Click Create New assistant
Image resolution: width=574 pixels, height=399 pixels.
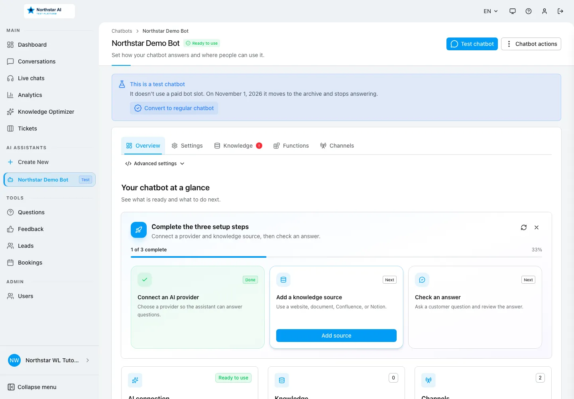(x=49, y=162)
